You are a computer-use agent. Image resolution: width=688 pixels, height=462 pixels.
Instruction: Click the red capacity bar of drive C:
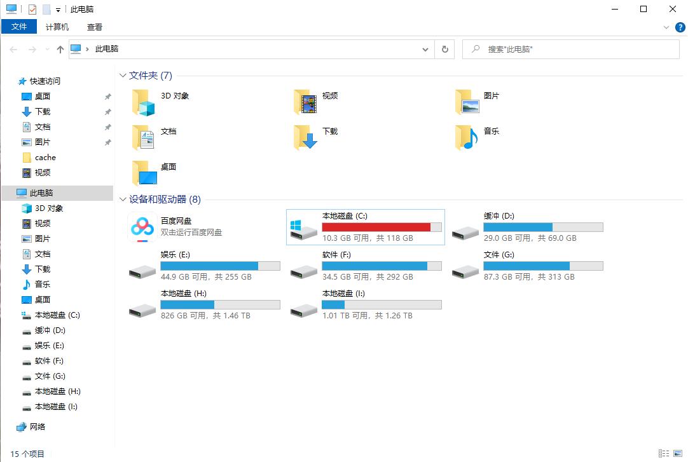375,228
